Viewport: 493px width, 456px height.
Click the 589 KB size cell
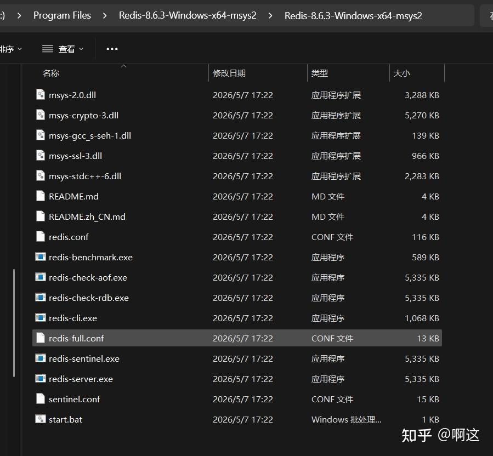click(426, 257)
